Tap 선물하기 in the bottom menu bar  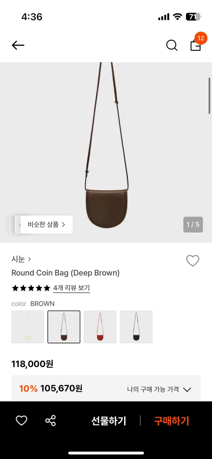pos(109,421)
